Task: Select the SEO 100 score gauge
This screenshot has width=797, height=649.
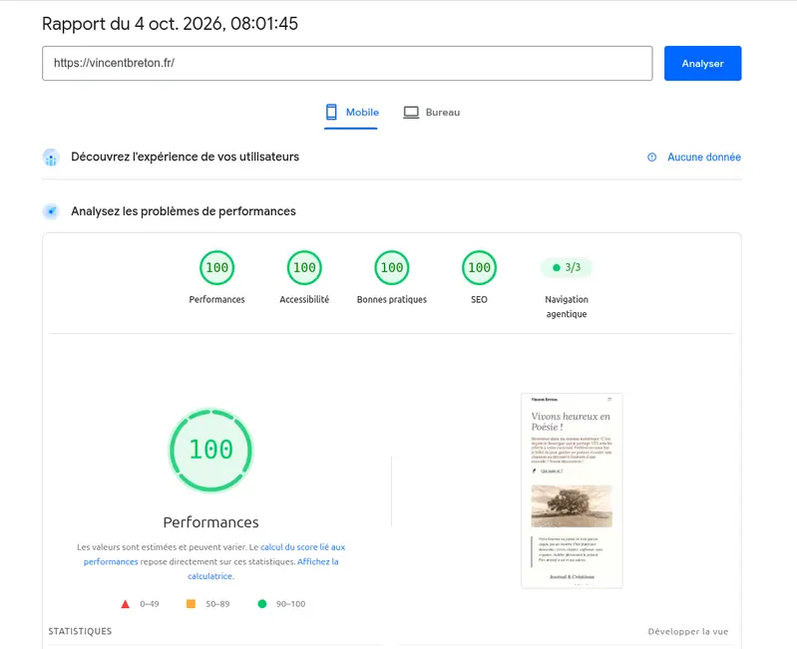Action: 480,267
